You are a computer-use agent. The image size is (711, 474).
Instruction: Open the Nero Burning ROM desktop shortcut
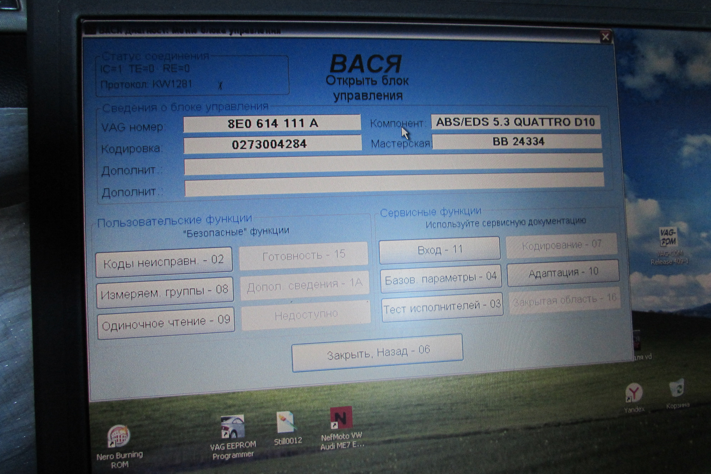119,446
